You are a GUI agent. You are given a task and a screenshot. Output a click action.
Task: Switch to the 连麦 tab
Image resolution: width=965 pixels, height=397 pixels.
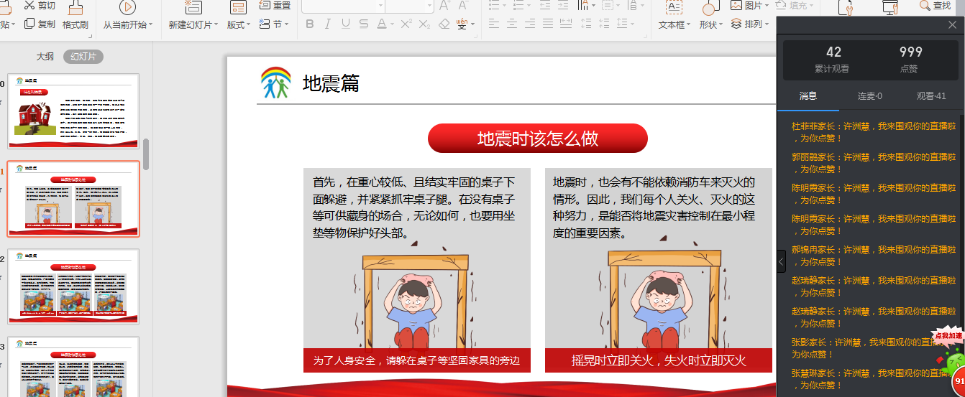pos(869,95)
